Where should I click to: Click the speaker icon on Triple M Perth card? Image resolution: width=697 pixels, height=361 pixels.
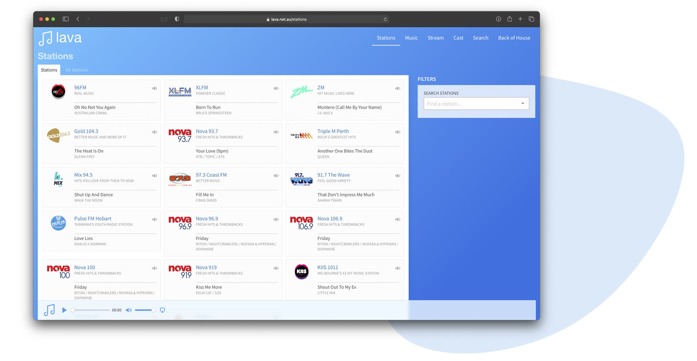click(398, 132)
